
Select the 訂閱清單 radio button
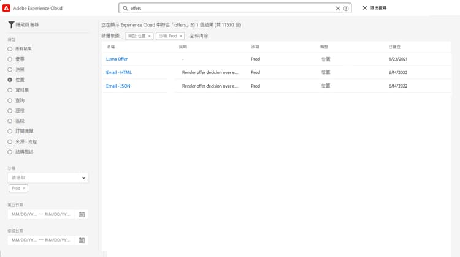[10, 131]
